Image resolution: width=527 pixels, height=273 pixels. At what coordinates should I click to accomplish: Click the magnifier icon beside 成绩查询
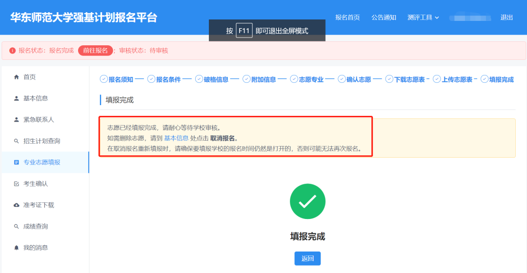pyautogui.click(x=16, y=226)
